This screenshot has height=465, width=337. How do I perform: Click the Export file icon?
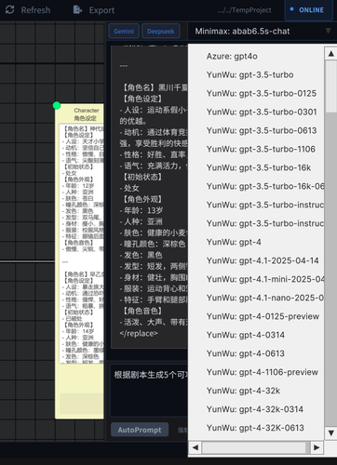(77, 10)
